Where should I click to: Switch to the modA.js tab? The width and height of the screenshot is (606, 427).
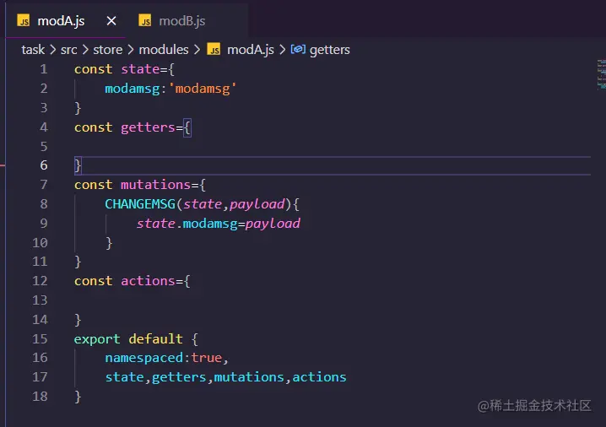point(61,21)
